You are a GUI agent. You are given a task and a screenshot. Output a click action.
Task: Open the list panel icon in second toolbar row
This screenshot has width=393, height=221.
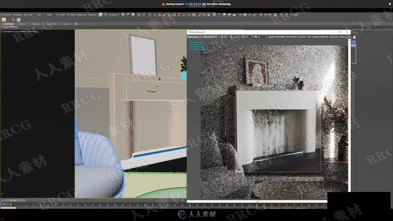coord(18,20)
